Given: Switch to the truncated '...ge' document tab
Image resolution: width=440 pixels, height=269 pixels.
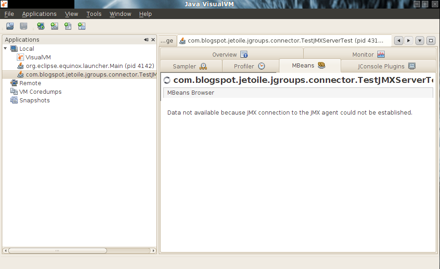Looking at the screenshot, I should click(x=167, y=41).
